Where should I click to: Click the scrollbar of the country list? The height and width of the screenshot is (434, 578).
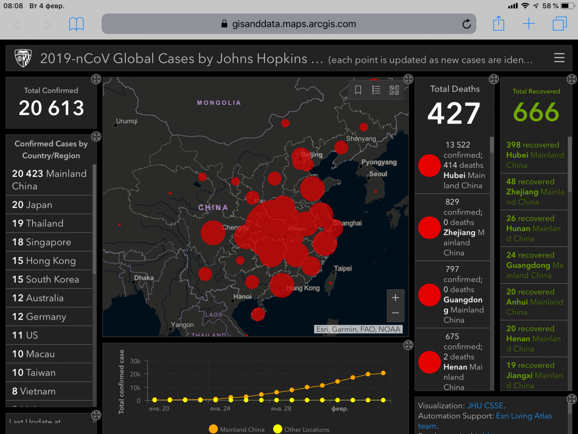point(94,219)
